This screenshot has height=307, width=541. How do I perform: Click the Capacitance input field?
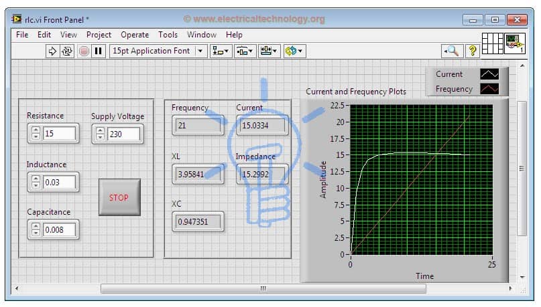tap(60, 230)
